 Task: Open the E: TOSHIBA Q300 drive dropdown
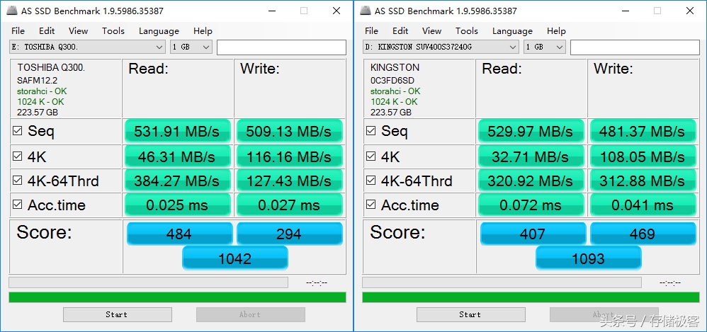pos(87,47)
